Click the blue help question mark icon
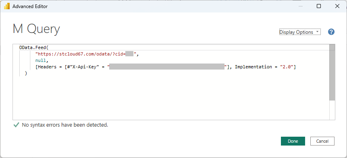The image size is (347, 158). (331, 32)
